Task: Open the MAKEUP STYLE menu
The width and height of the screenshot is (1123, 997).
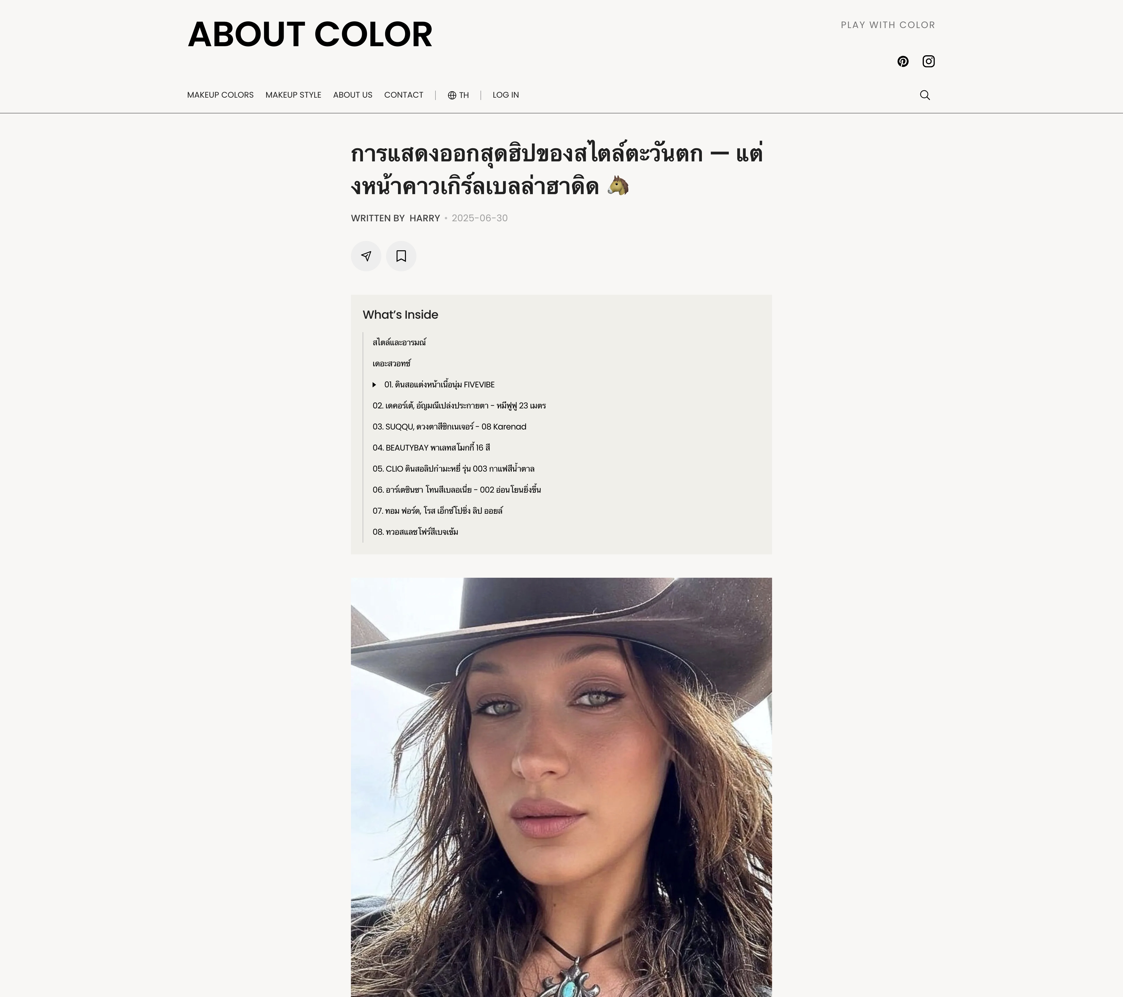Action: click(293, 95)
